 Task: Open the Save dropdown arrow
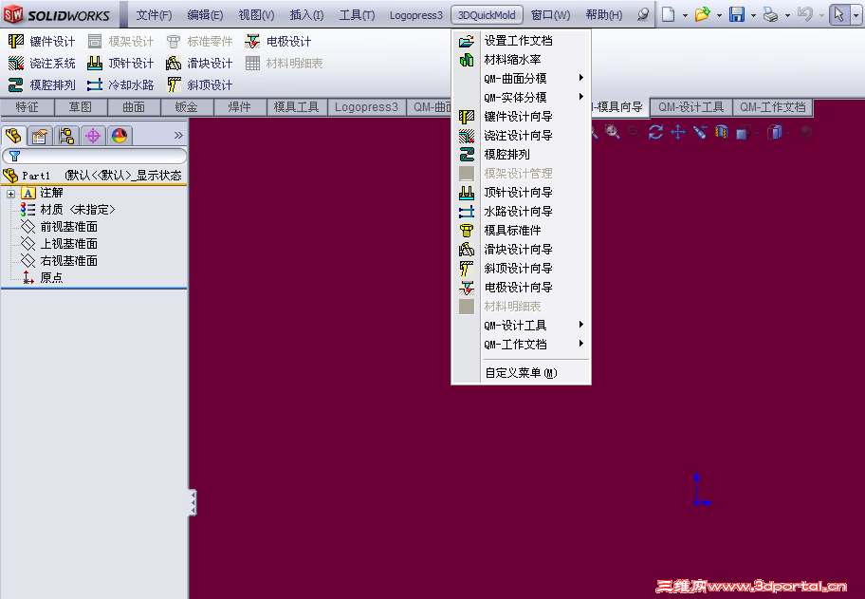click(x=753, y=15)
